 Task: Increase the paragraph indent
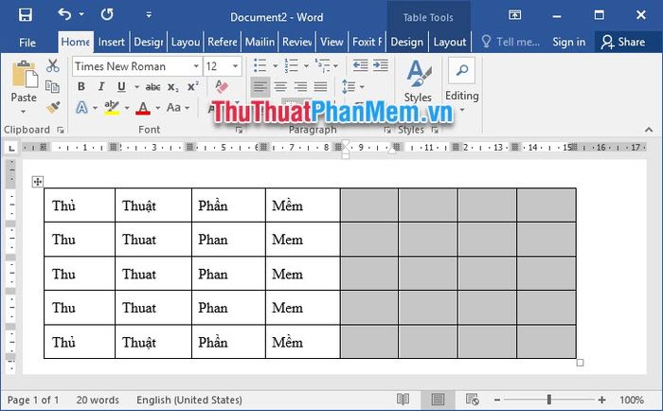click(381, 65)
